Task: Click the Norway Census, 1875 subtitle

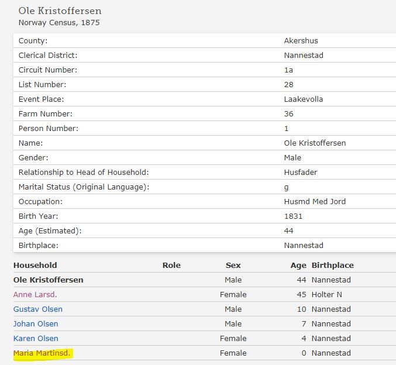Action: coord(59,22)
